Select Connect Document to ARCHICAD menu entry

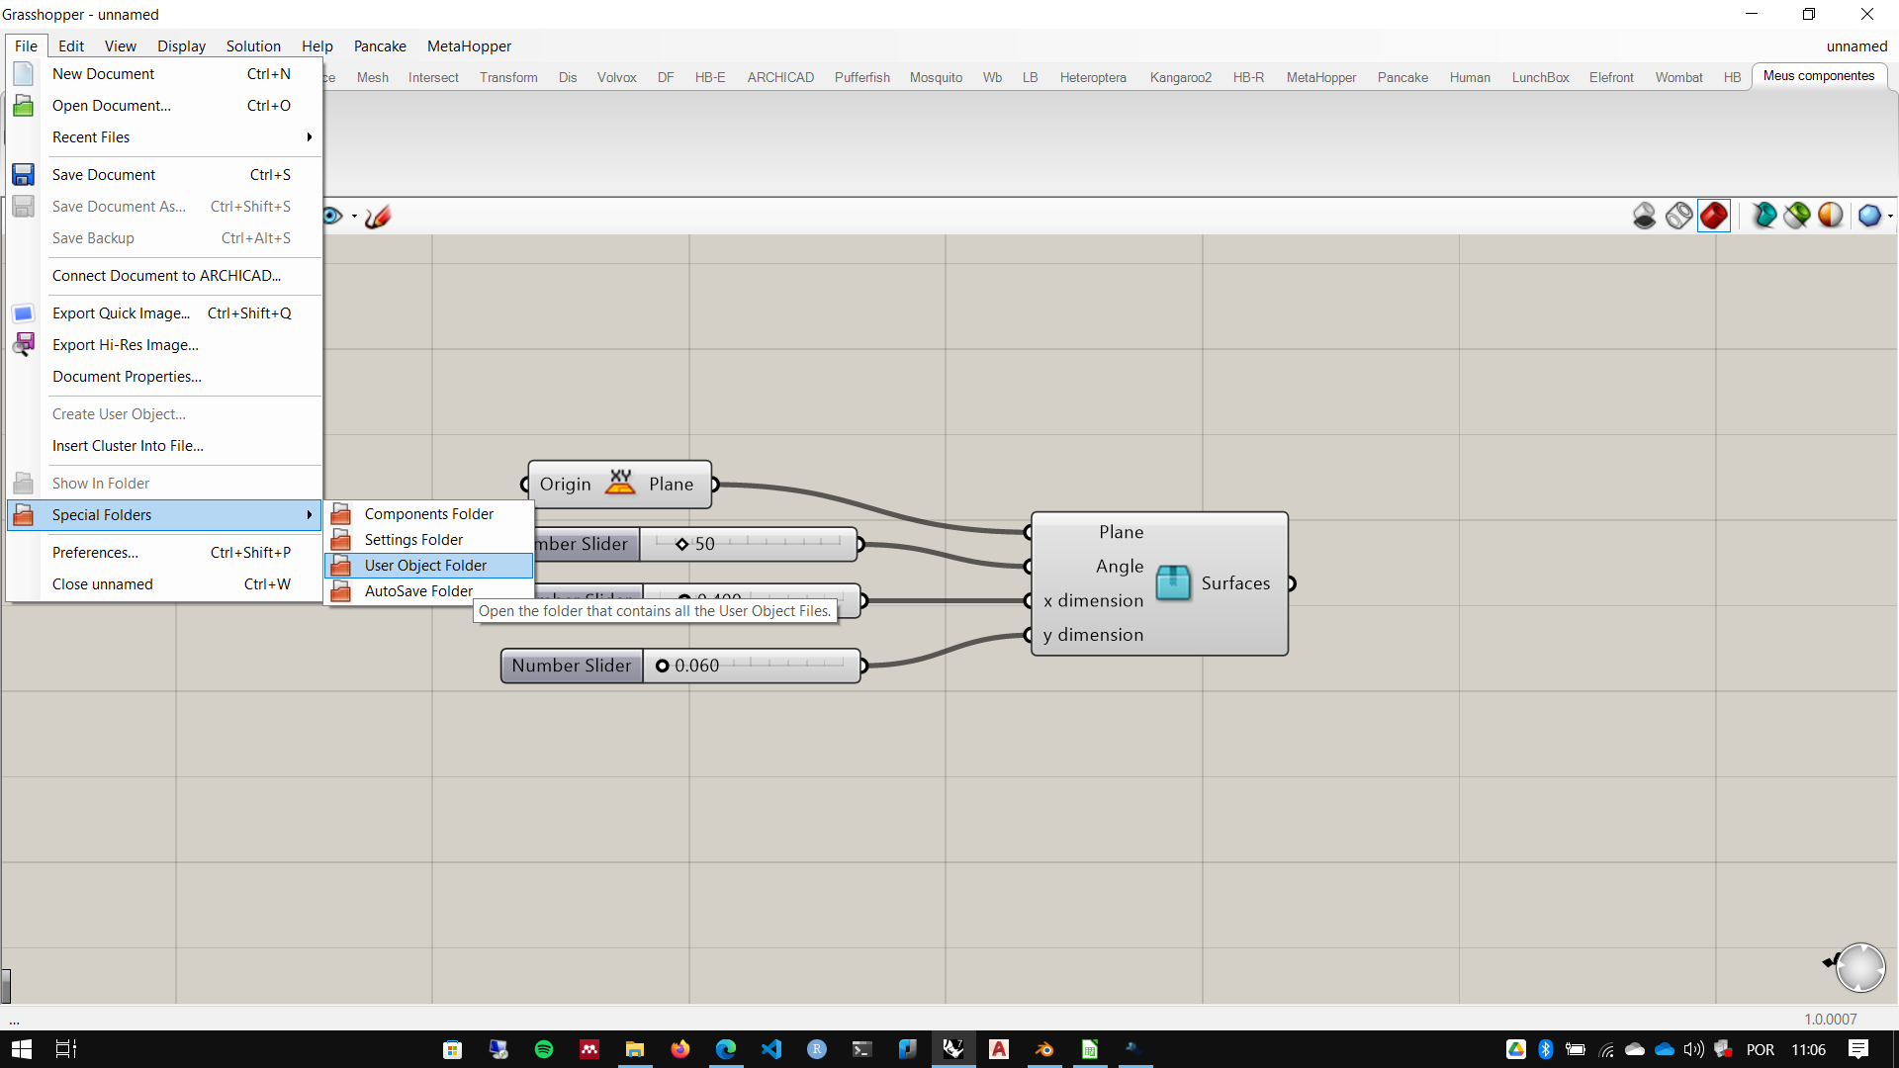(x=165, y=276)
